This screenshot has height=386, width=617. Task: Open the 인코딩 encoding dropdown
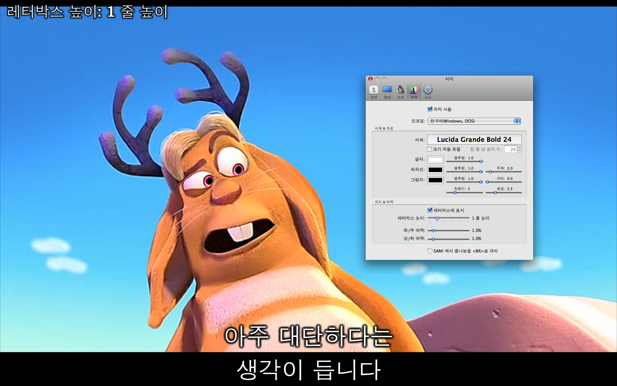pyautogui.click(x=474, y=121)
